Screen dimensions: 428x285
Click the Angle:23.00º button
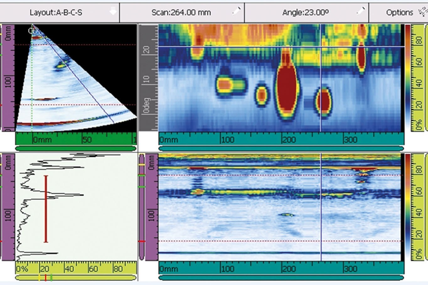coord(306,13)
